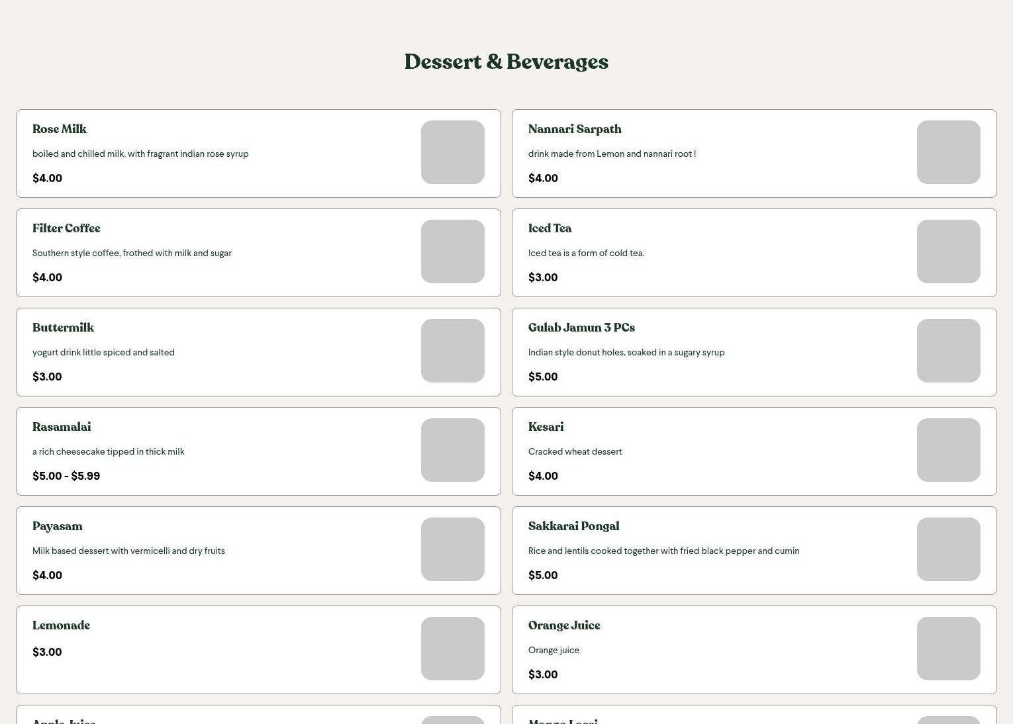Image resolution: width=1013 pixels, height=724 pixels.
Task: Select the Gulab Jamun 3 PCs heading
Action: 581,328
